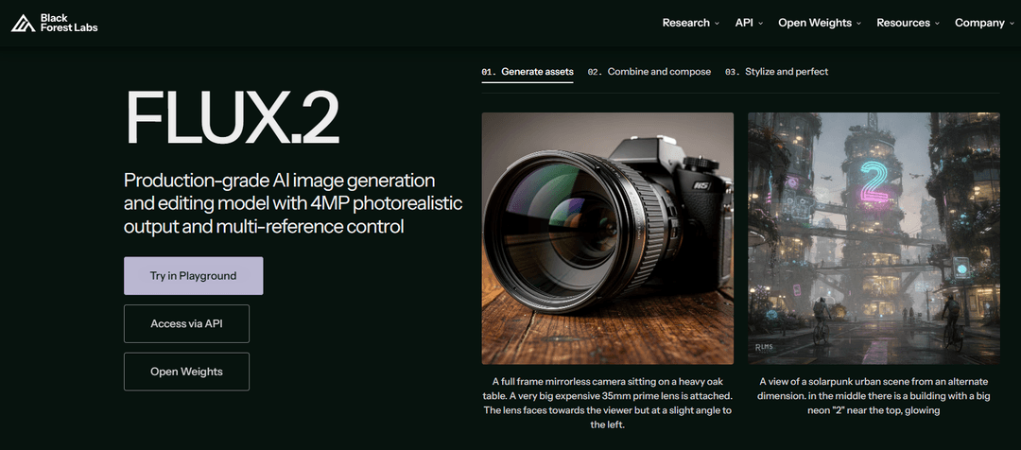Click the solarpunk scene prompt caption

(874, 395)
